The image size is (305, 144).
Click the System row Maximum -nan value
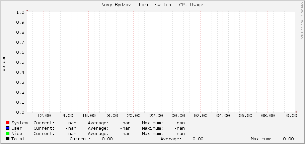point(179,123)
